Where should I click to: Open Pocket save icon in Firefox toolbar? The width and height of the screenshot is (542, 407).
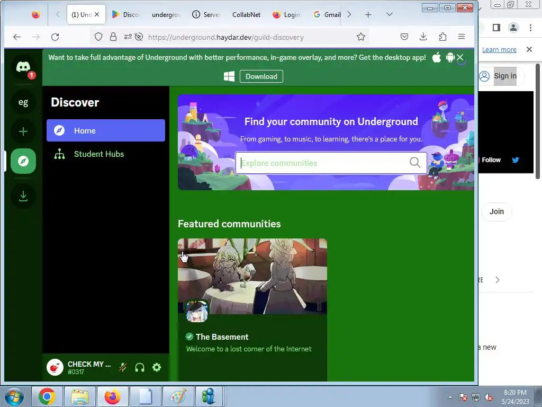tap(404, 37)
